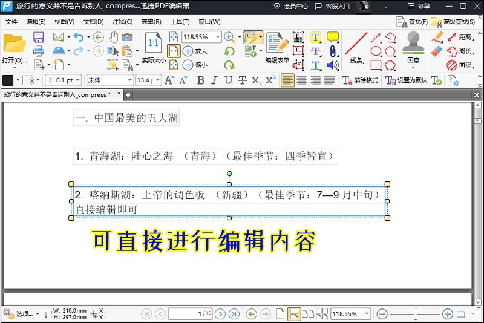Select the Arrow drawing tool
The width and height of the screenshot is (484, 323).
click(x=376, y=38)
